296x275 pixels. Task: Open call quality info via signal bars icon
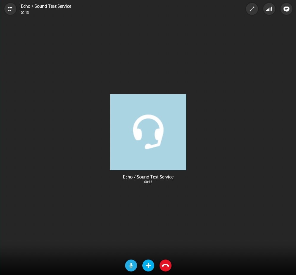coord(269,9)
